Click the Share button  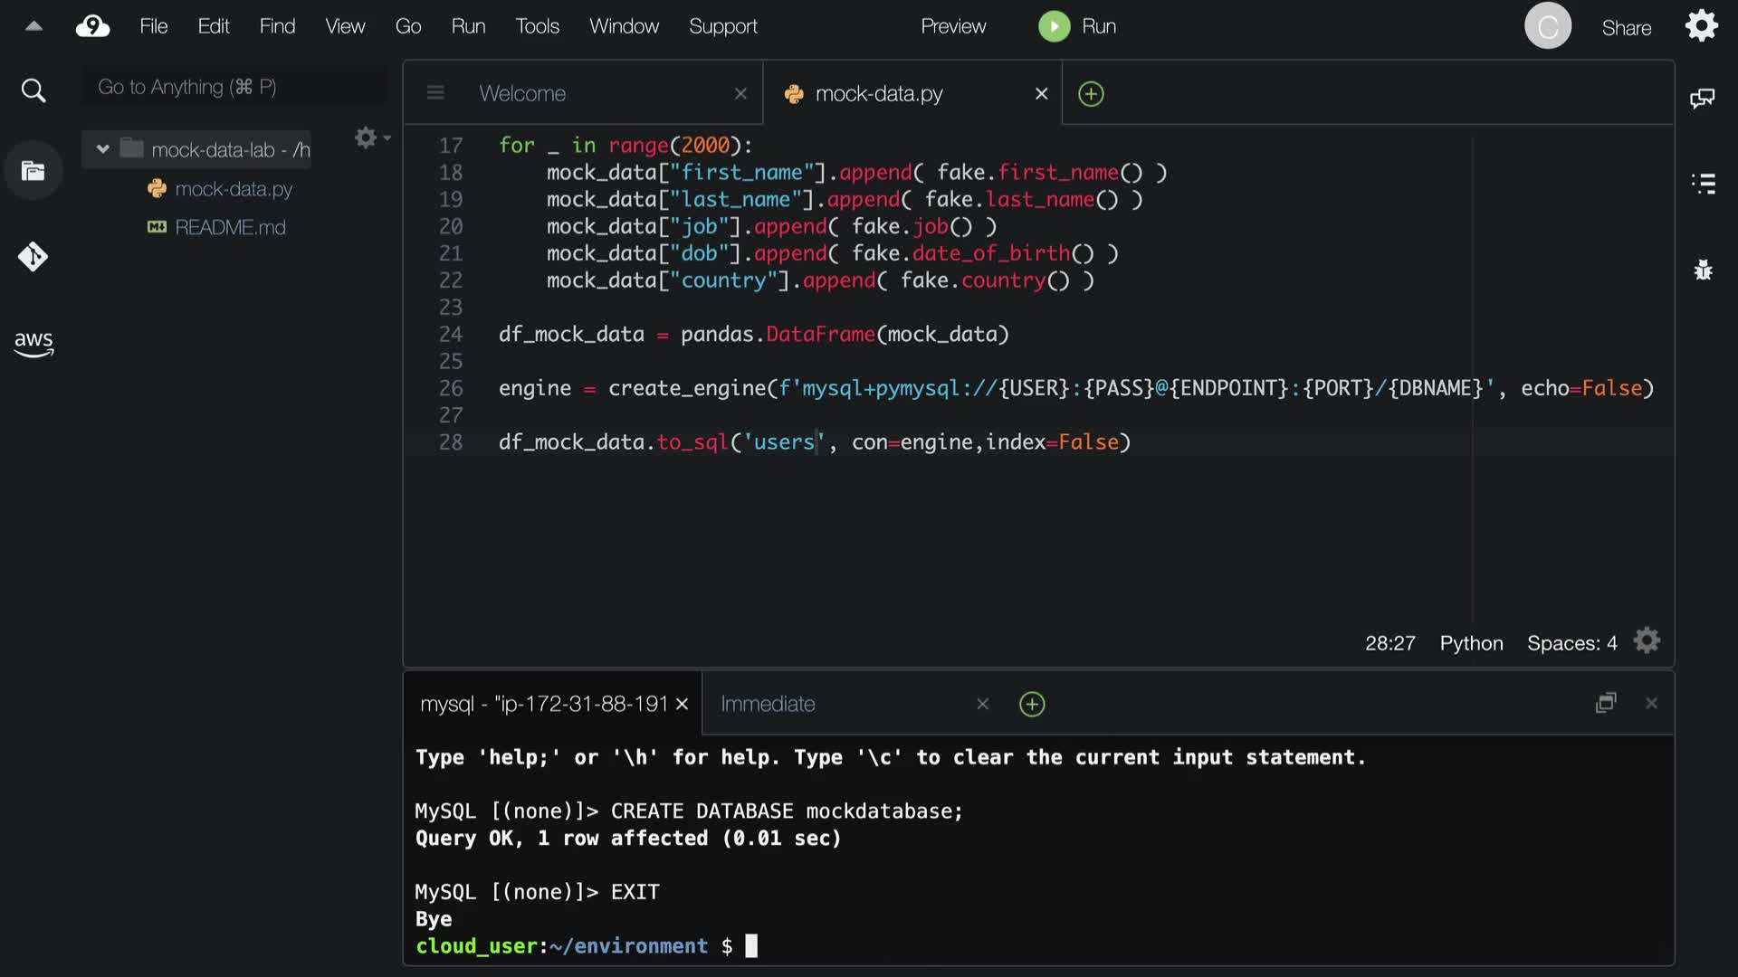point(1626,28)
